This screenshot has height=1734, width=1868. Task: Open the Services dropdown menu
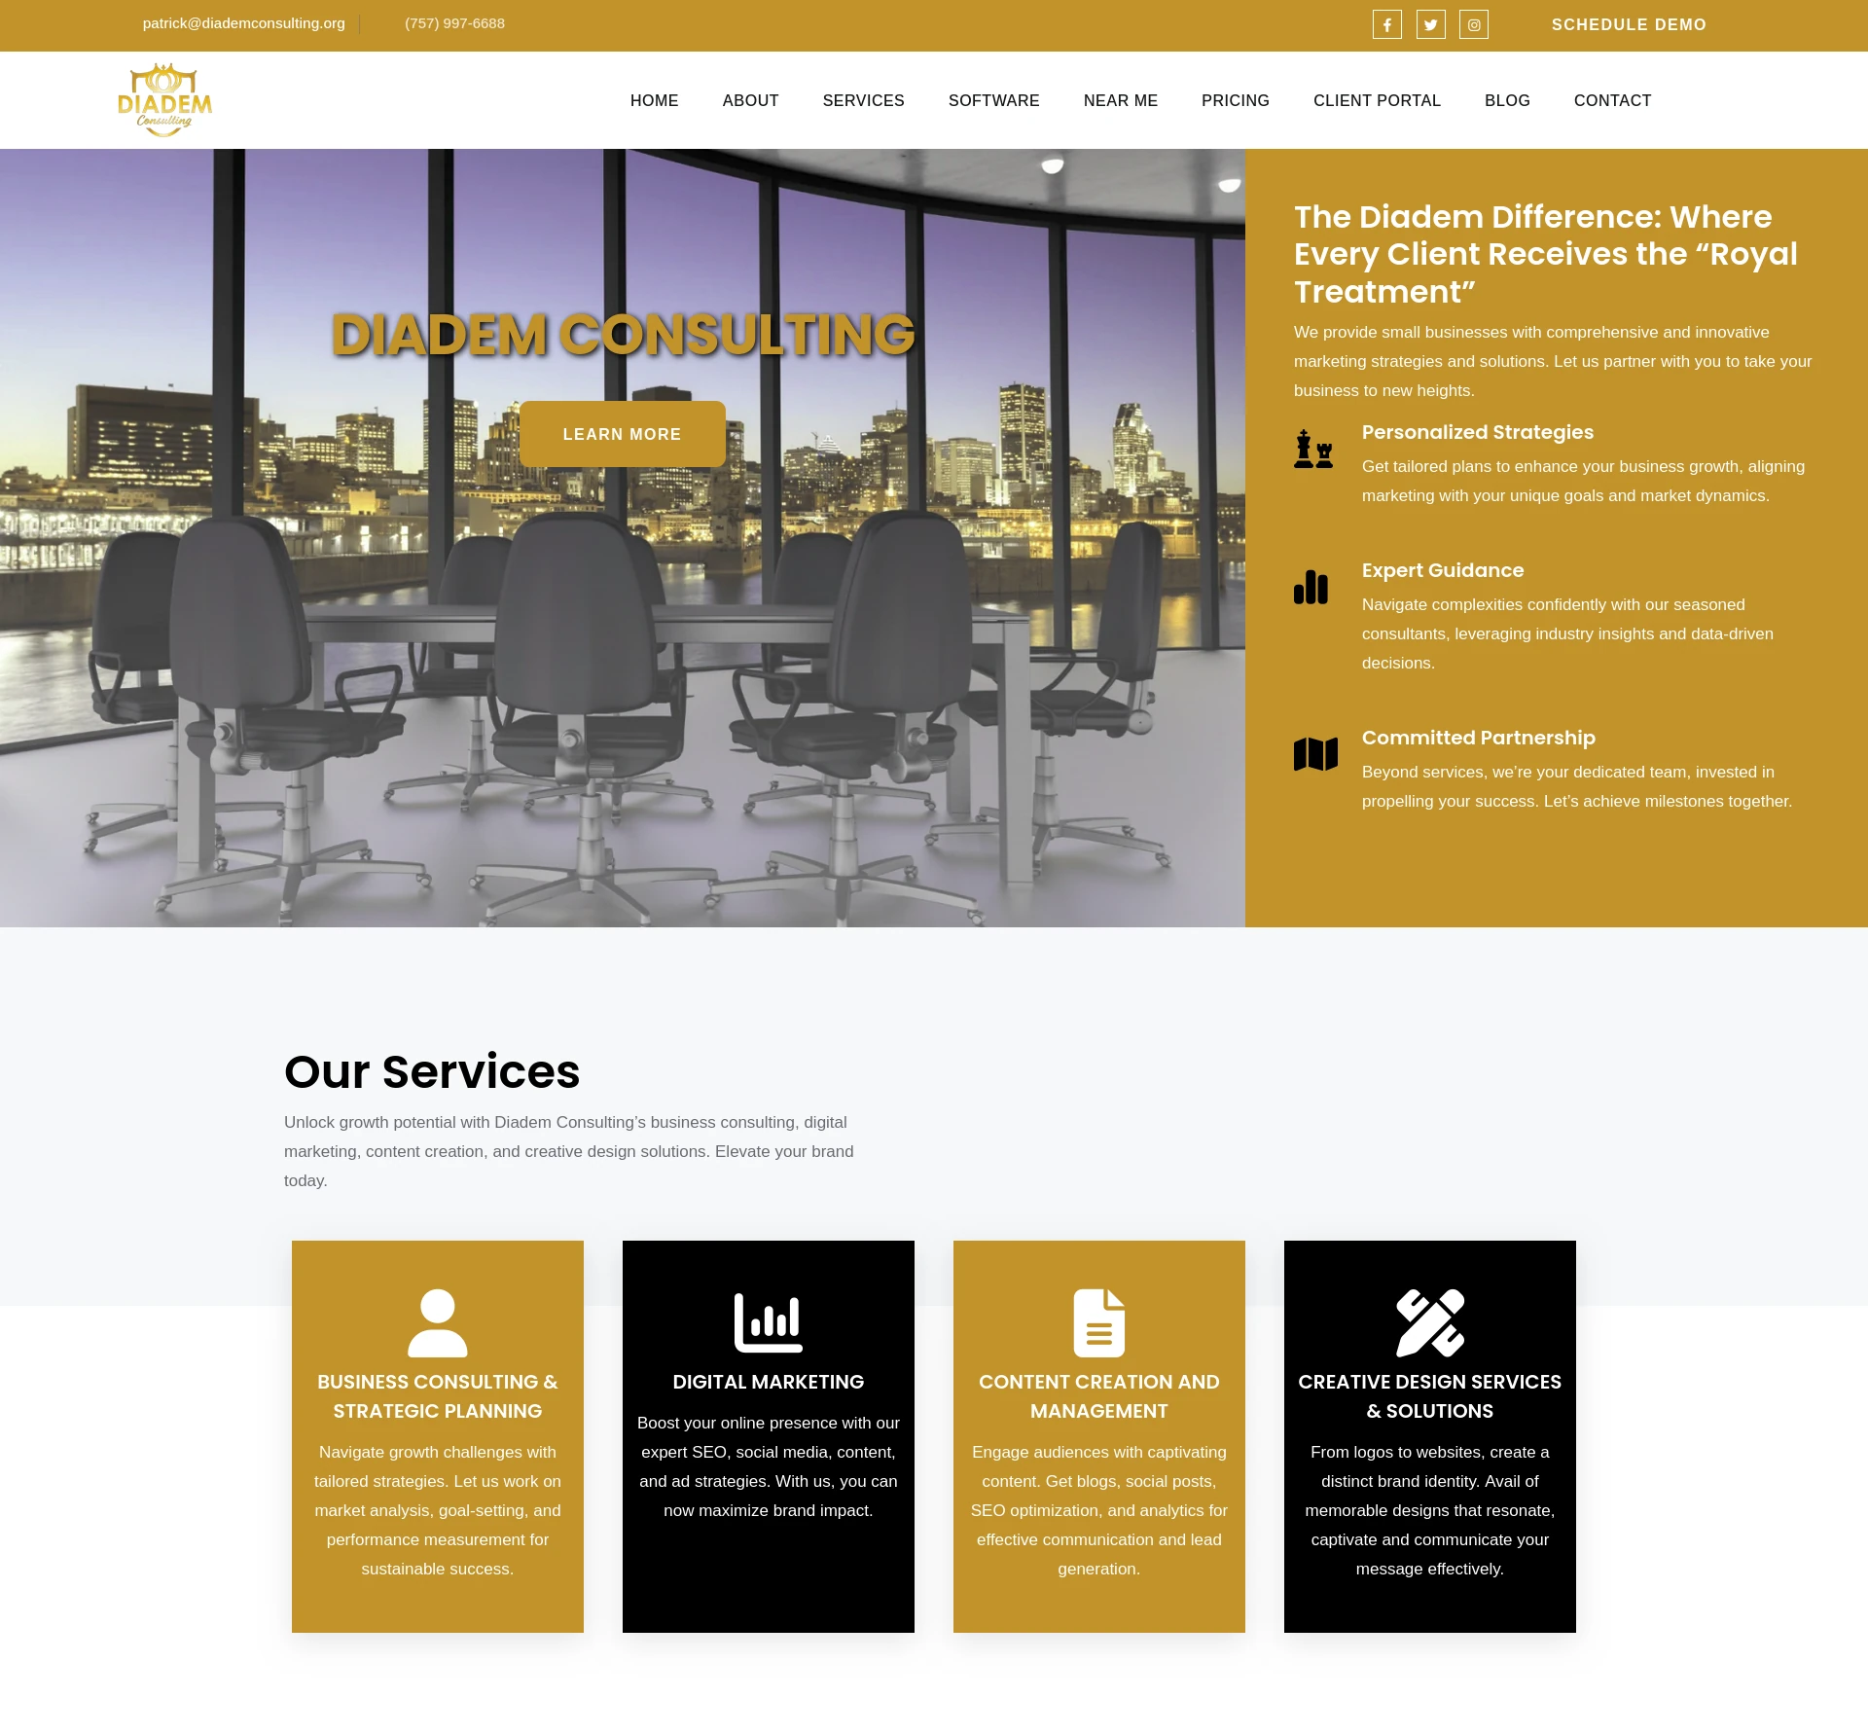[862, 99]
